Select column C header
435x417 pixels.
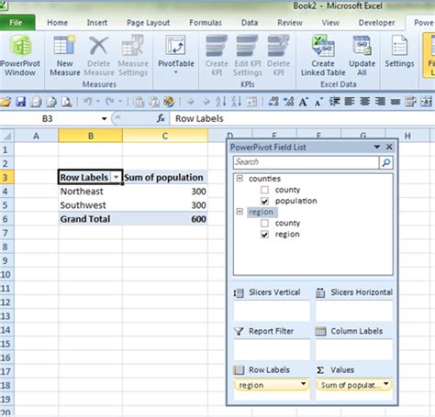point(165,136)
